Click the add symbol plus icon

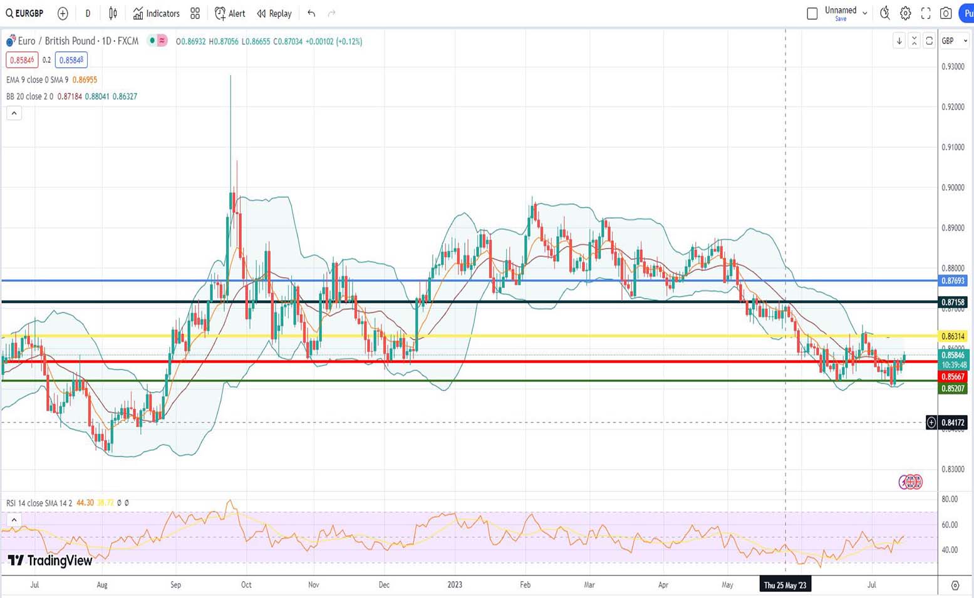[63, 13]
